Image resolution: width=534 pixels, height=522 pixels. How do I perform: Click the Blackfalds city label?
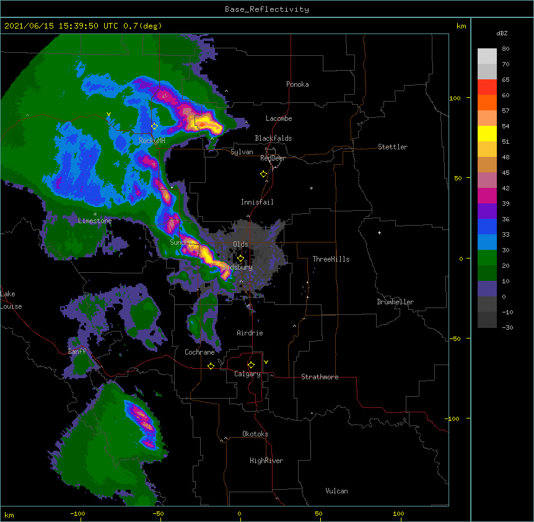click(273, 138)
